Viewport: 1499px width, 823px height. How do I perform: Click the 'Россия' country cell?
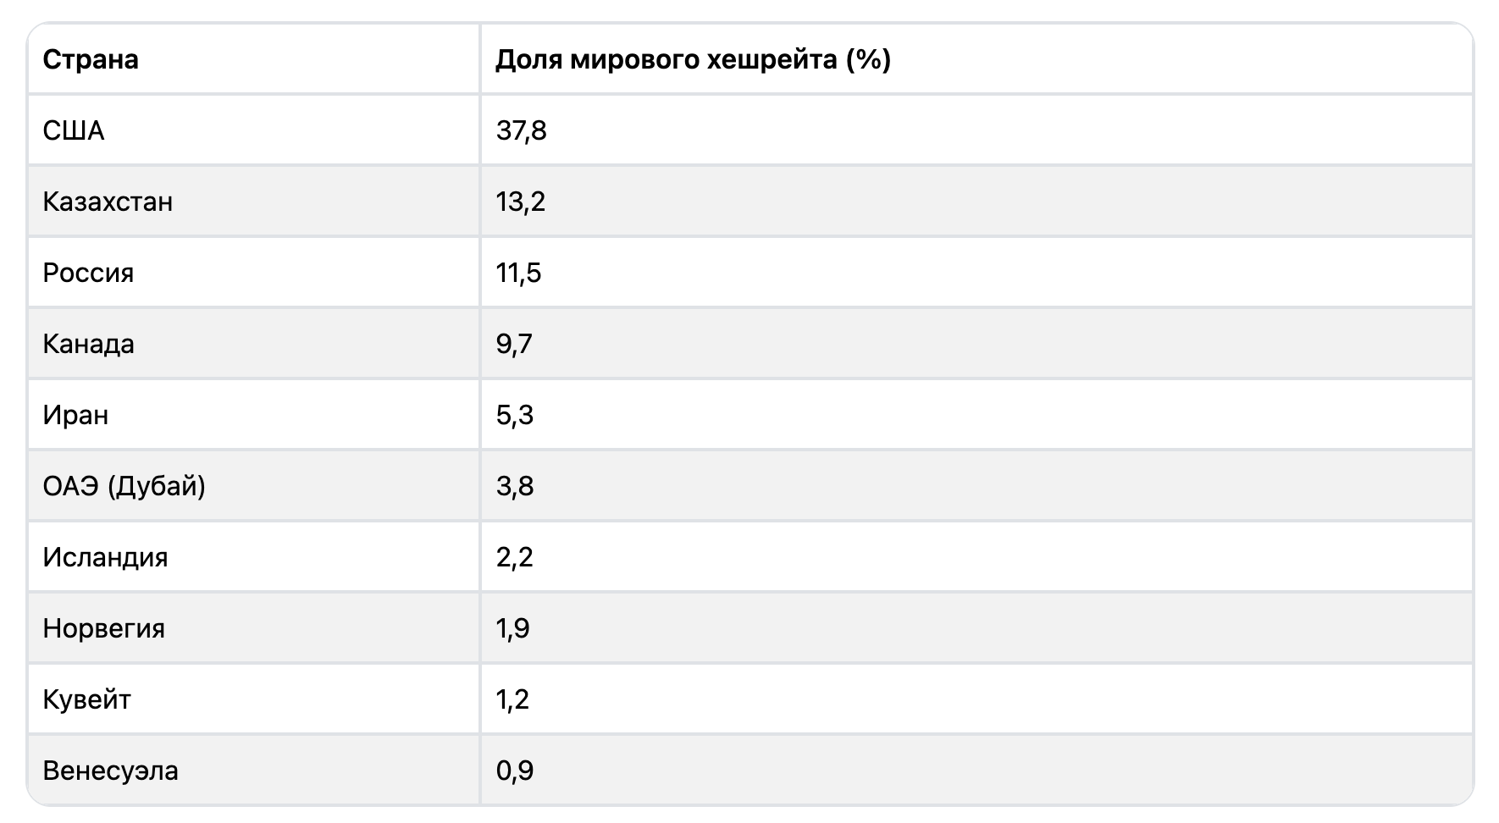click(x=88, y=273)
